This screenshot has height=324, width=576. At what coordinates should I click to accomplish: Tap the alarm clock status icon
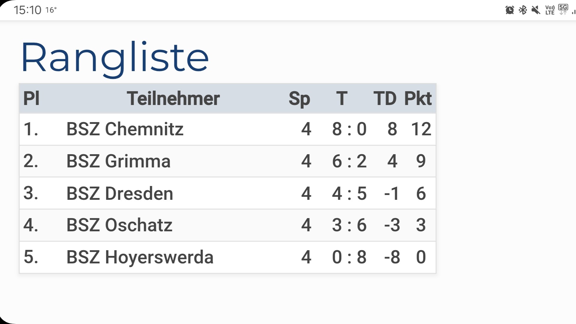(x=509, y=10)
